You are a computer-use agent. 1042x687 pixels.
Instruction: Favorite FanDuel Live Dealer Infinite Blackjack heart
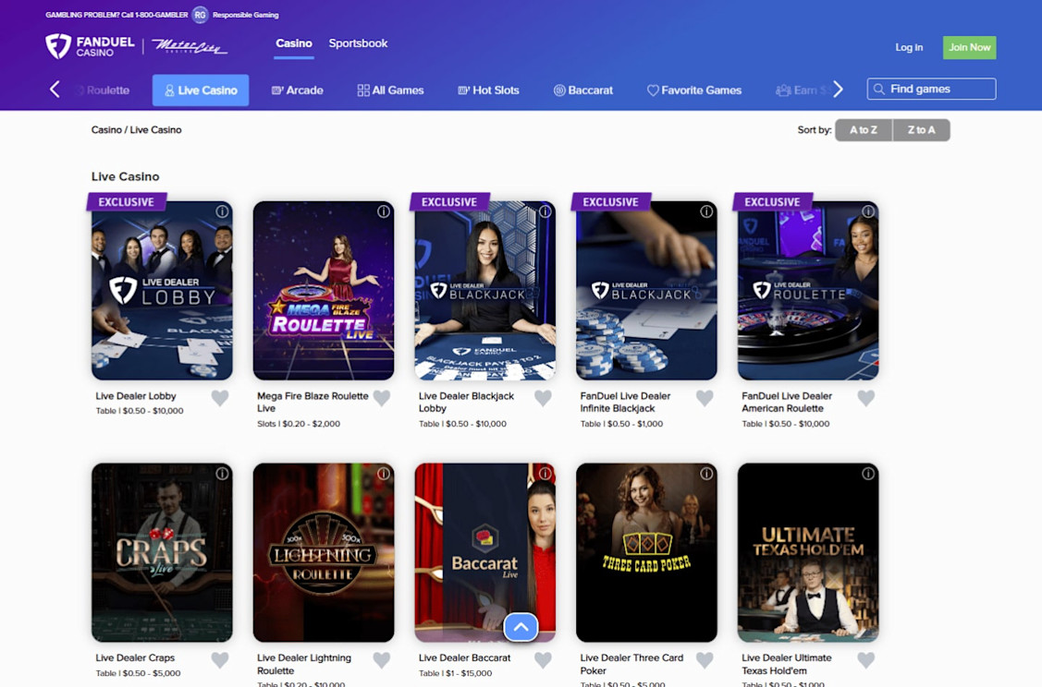tap(705, 398)
